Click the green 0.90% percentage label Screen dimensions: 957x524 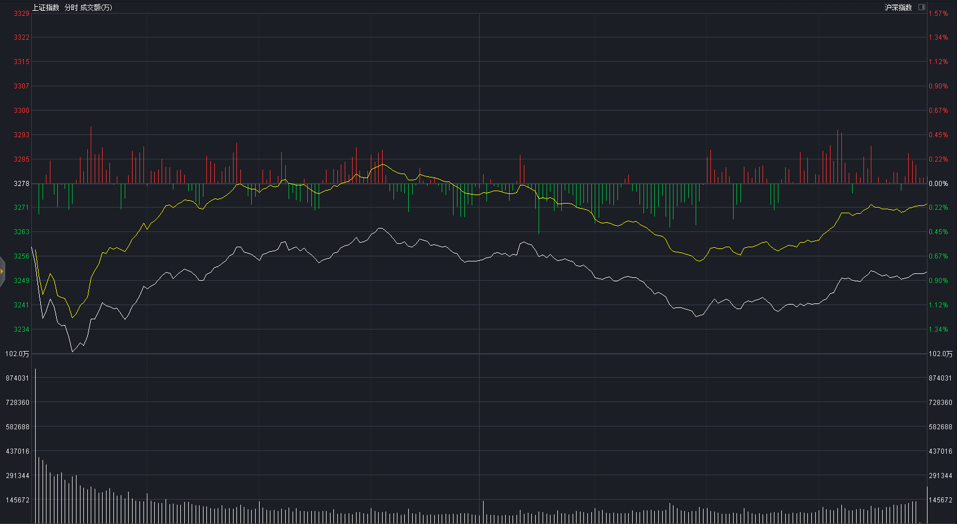coord(938,281)
